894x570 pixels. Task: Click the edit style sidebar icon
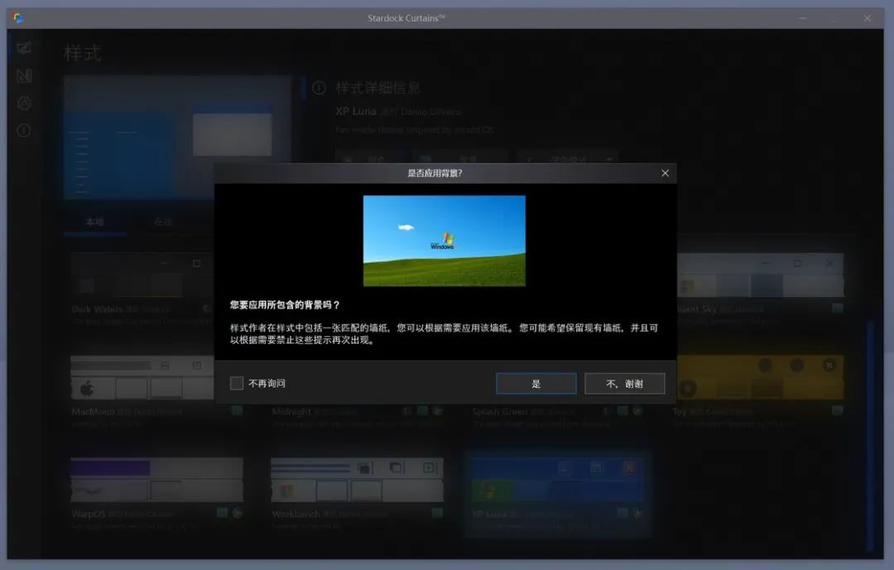pos(24,75)
